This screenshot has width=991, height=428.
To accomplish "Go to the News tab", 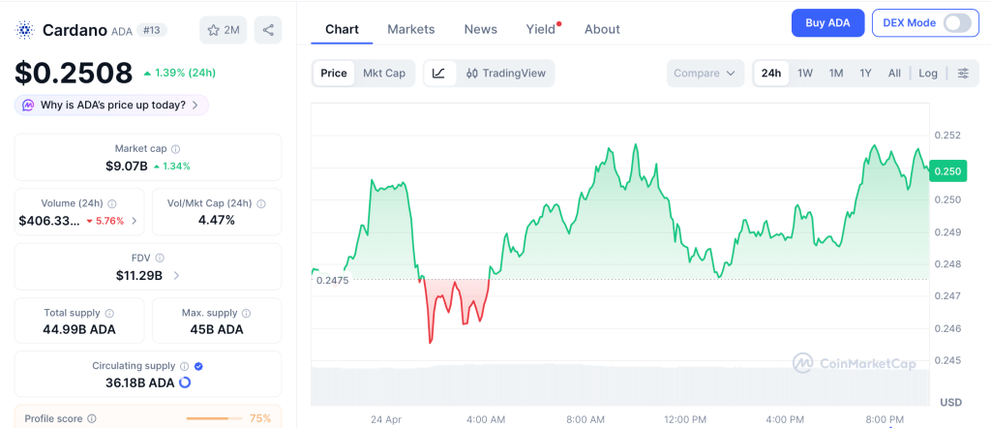I will (x=480, y=29).
